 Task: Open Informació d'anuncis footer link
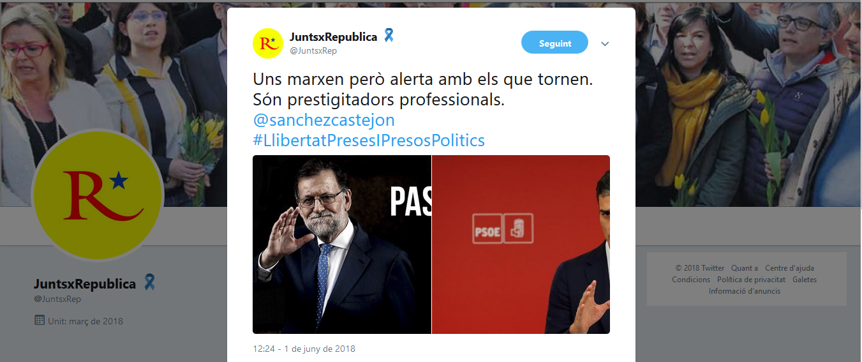click(745, 291)
